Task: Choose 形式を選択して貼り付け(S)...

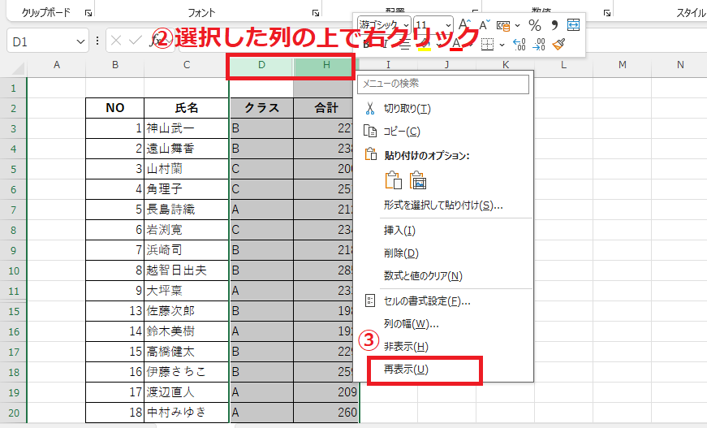Action: click(x=442, y=205)
